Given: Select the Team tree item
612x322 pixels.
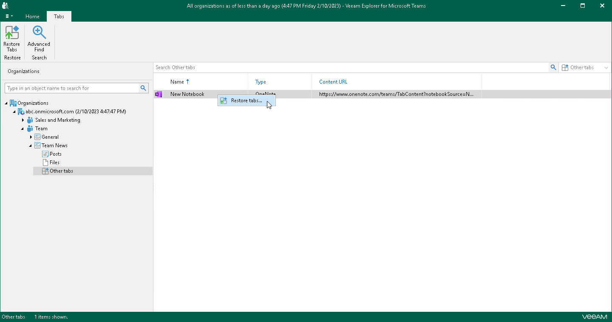Looking at the screenshot, I should [x=41, y=129].
